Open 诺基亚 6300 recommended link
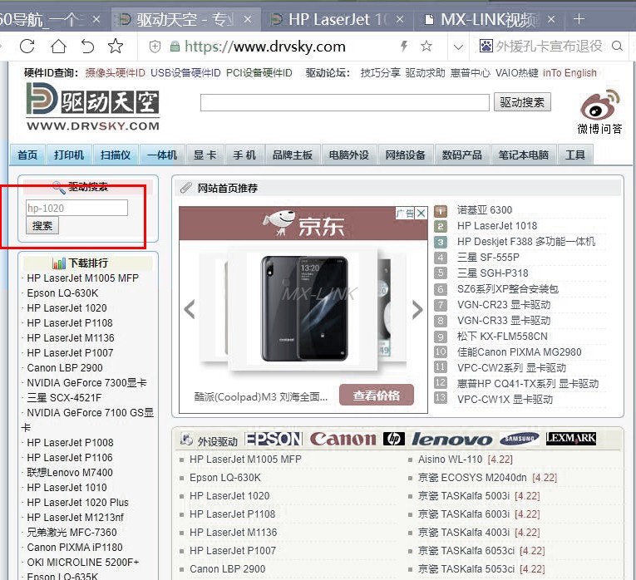This screenshot has width=636, height=580. coord(485,210)
